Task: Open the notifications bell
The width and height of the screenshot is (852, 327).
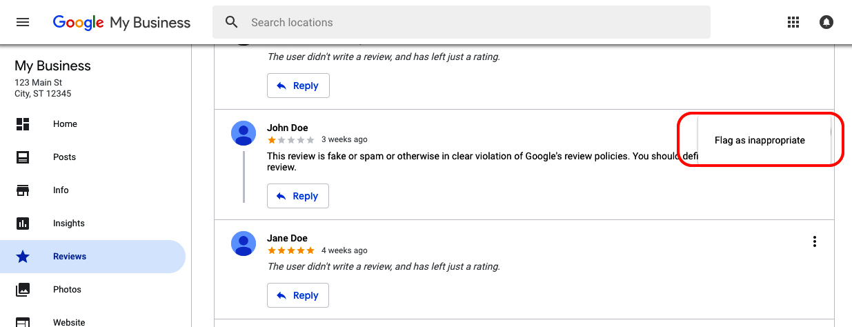Action: [826, 22]
